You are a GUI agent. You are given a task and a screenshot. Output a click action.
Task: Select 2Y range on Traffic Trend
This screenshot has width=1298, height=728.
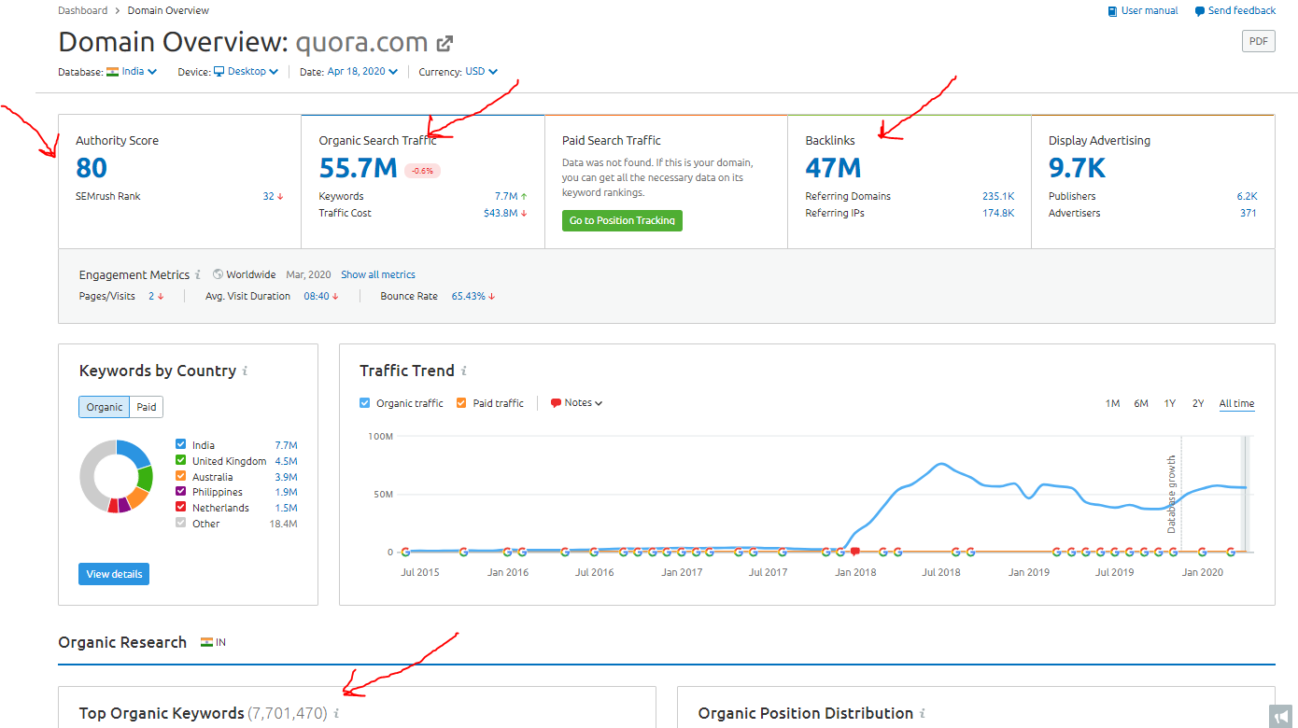click(x=1198, y=403)
